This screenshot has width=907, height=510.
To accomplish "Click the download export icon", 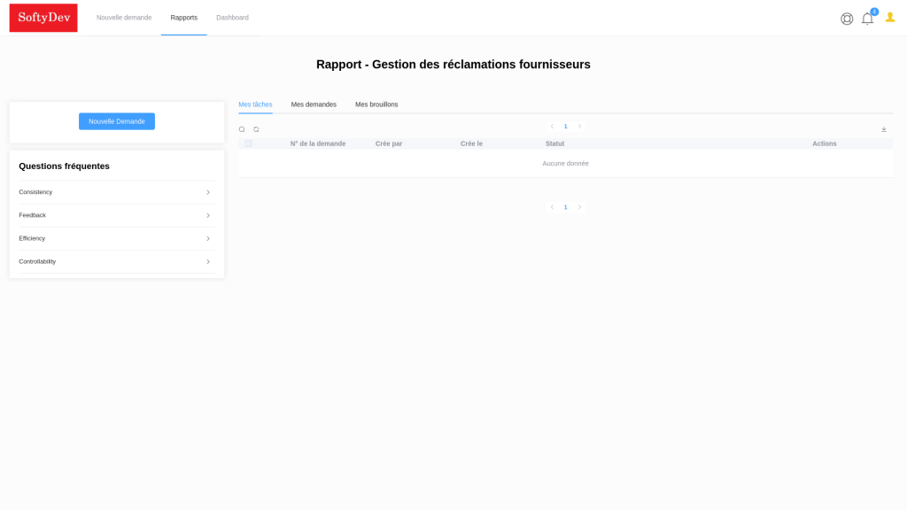I will coord(884,129).
